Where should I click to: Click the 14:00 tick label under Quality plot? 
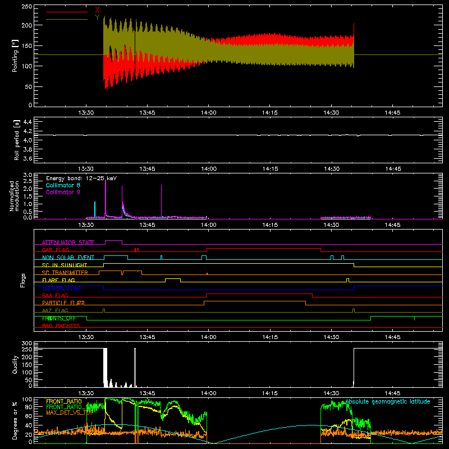[208, 393]
